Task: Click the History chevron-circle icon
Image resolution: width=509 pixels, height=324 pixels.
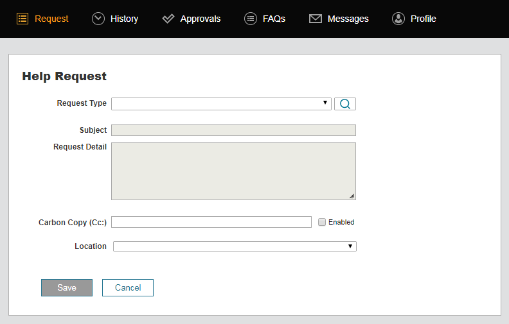Action: [98, 19]
